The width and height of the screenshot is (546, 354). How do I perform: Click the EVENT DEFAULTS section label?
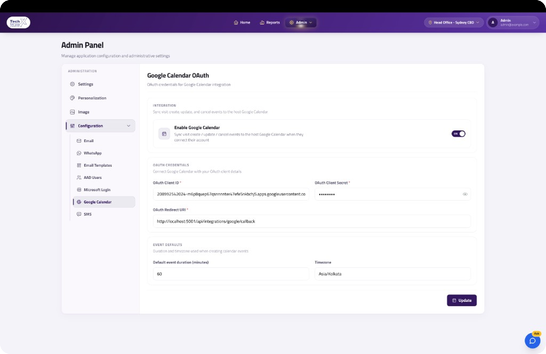167,245
